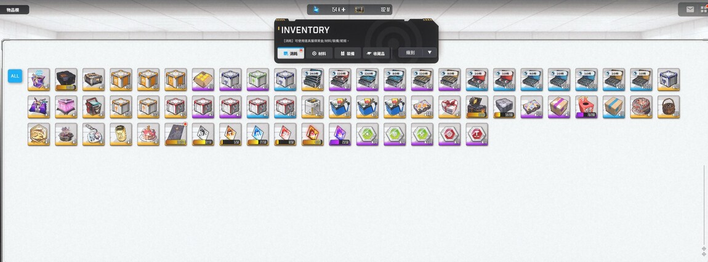Screen dimensions: 708x262
Task: Select the wicker basket item
Action: (668, 107)
